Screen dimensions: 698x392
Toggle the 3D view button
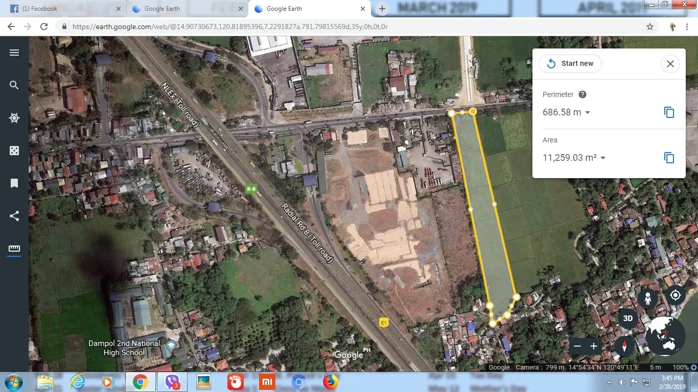(x=628, y=318)
